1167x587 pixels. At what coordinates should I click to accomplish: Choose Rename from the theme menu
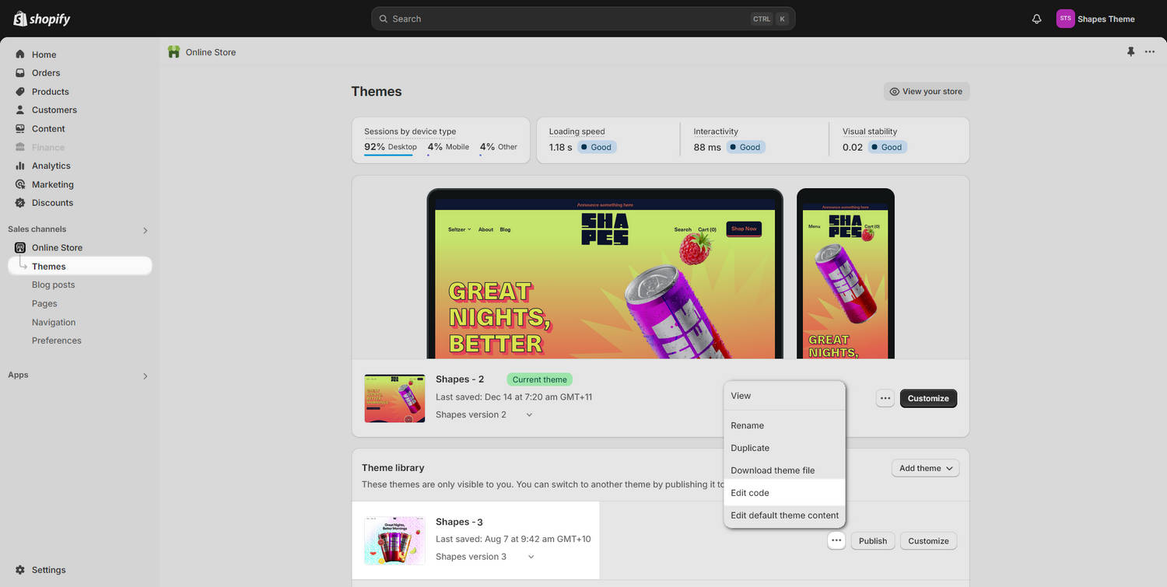tap(784, 425)
